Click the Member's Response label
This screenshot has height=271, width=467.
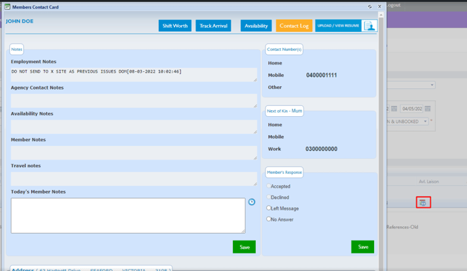coord(284,173)
